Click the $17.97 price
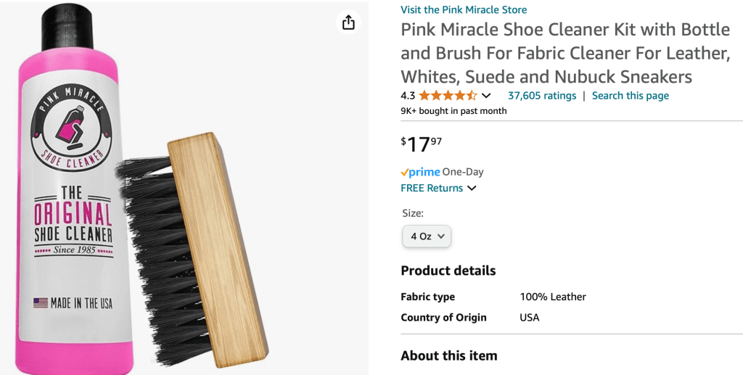Viewport: 743px width, 375px height. click(x=422, y=144)
